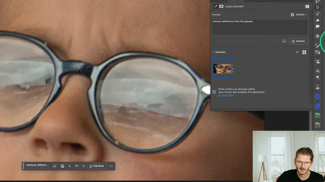This screenshot has height=182, width=325.
Task: Select the generated glasses variation thumbnail
Action: (x=223, y=69)
